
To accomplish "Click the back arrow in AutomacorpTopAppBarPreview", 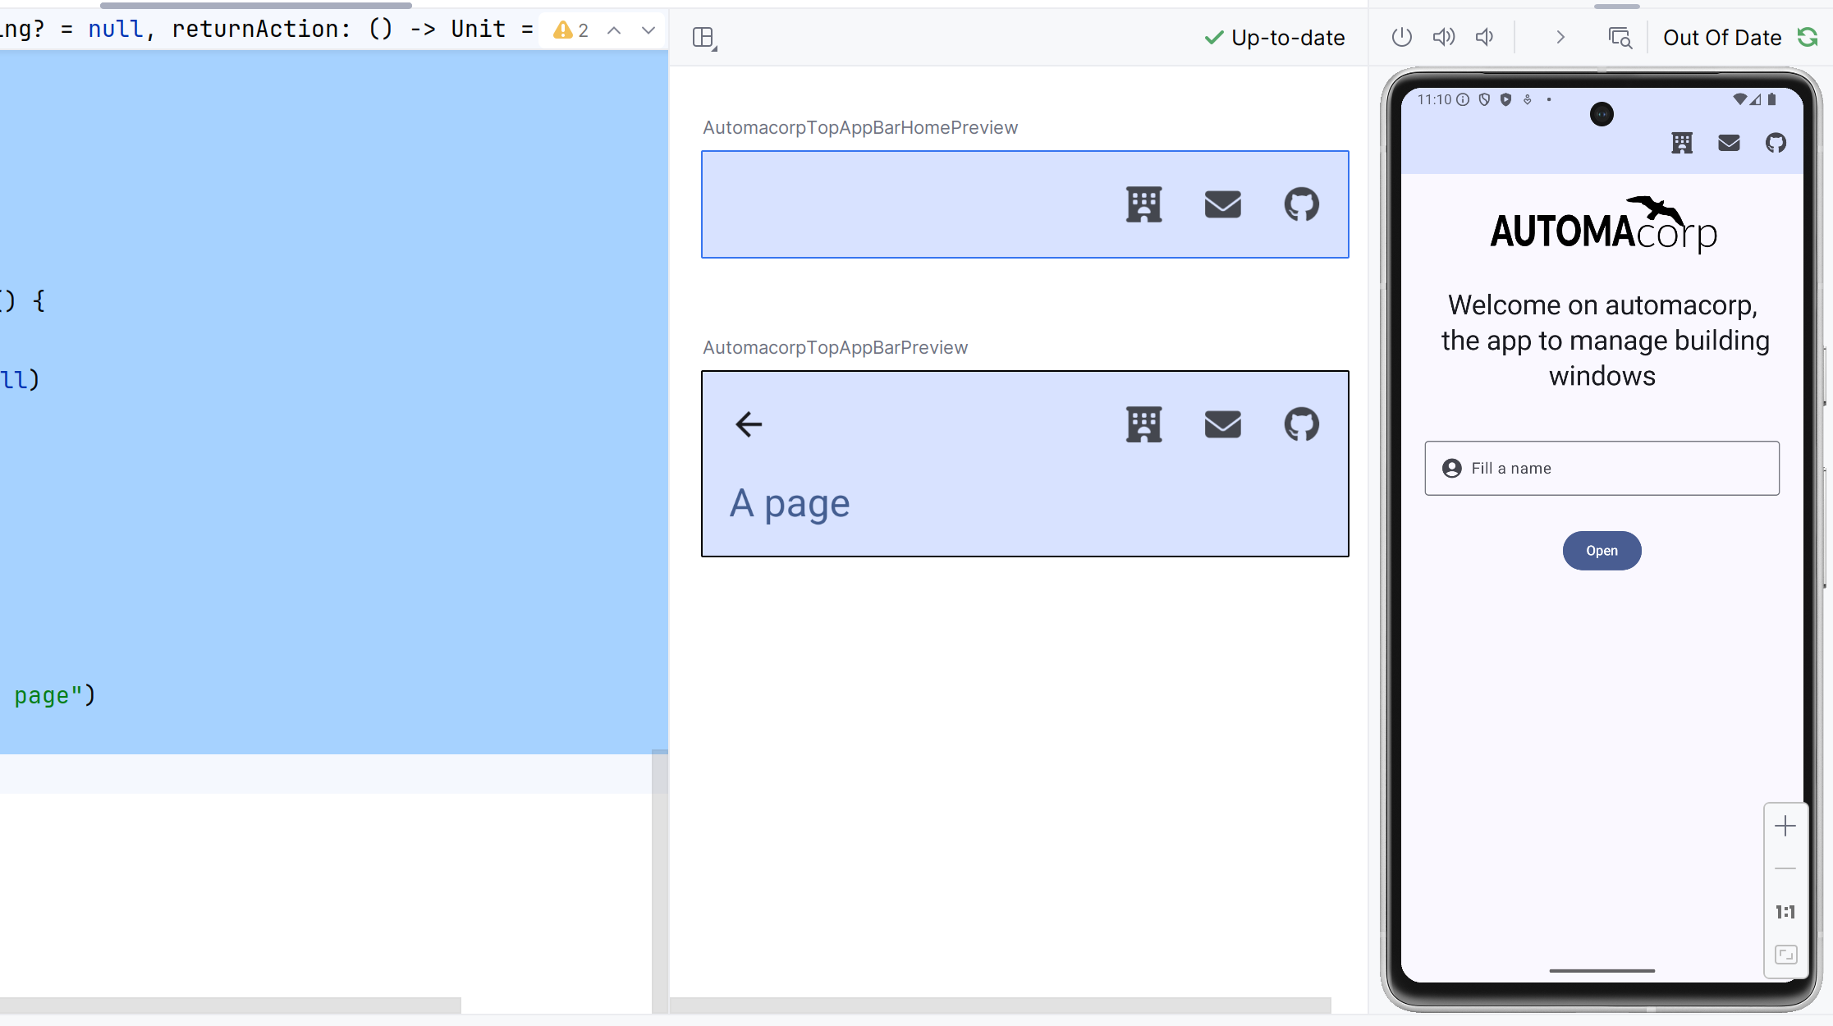I will pos(748,424).
